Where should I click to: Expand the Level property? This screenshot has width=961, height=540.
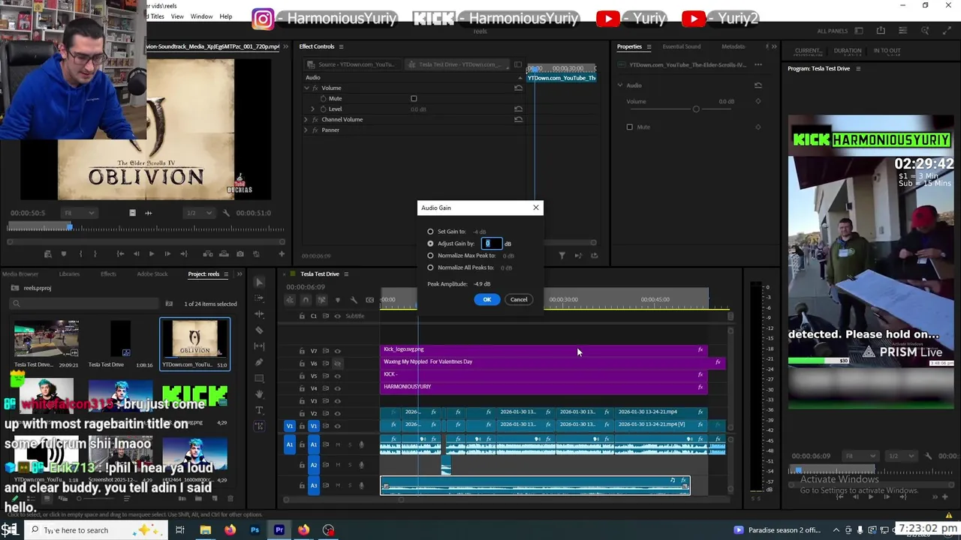pyautogui.click(x=313, y=109)
